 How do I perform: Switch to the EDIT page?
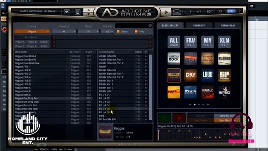click(209, 12)
